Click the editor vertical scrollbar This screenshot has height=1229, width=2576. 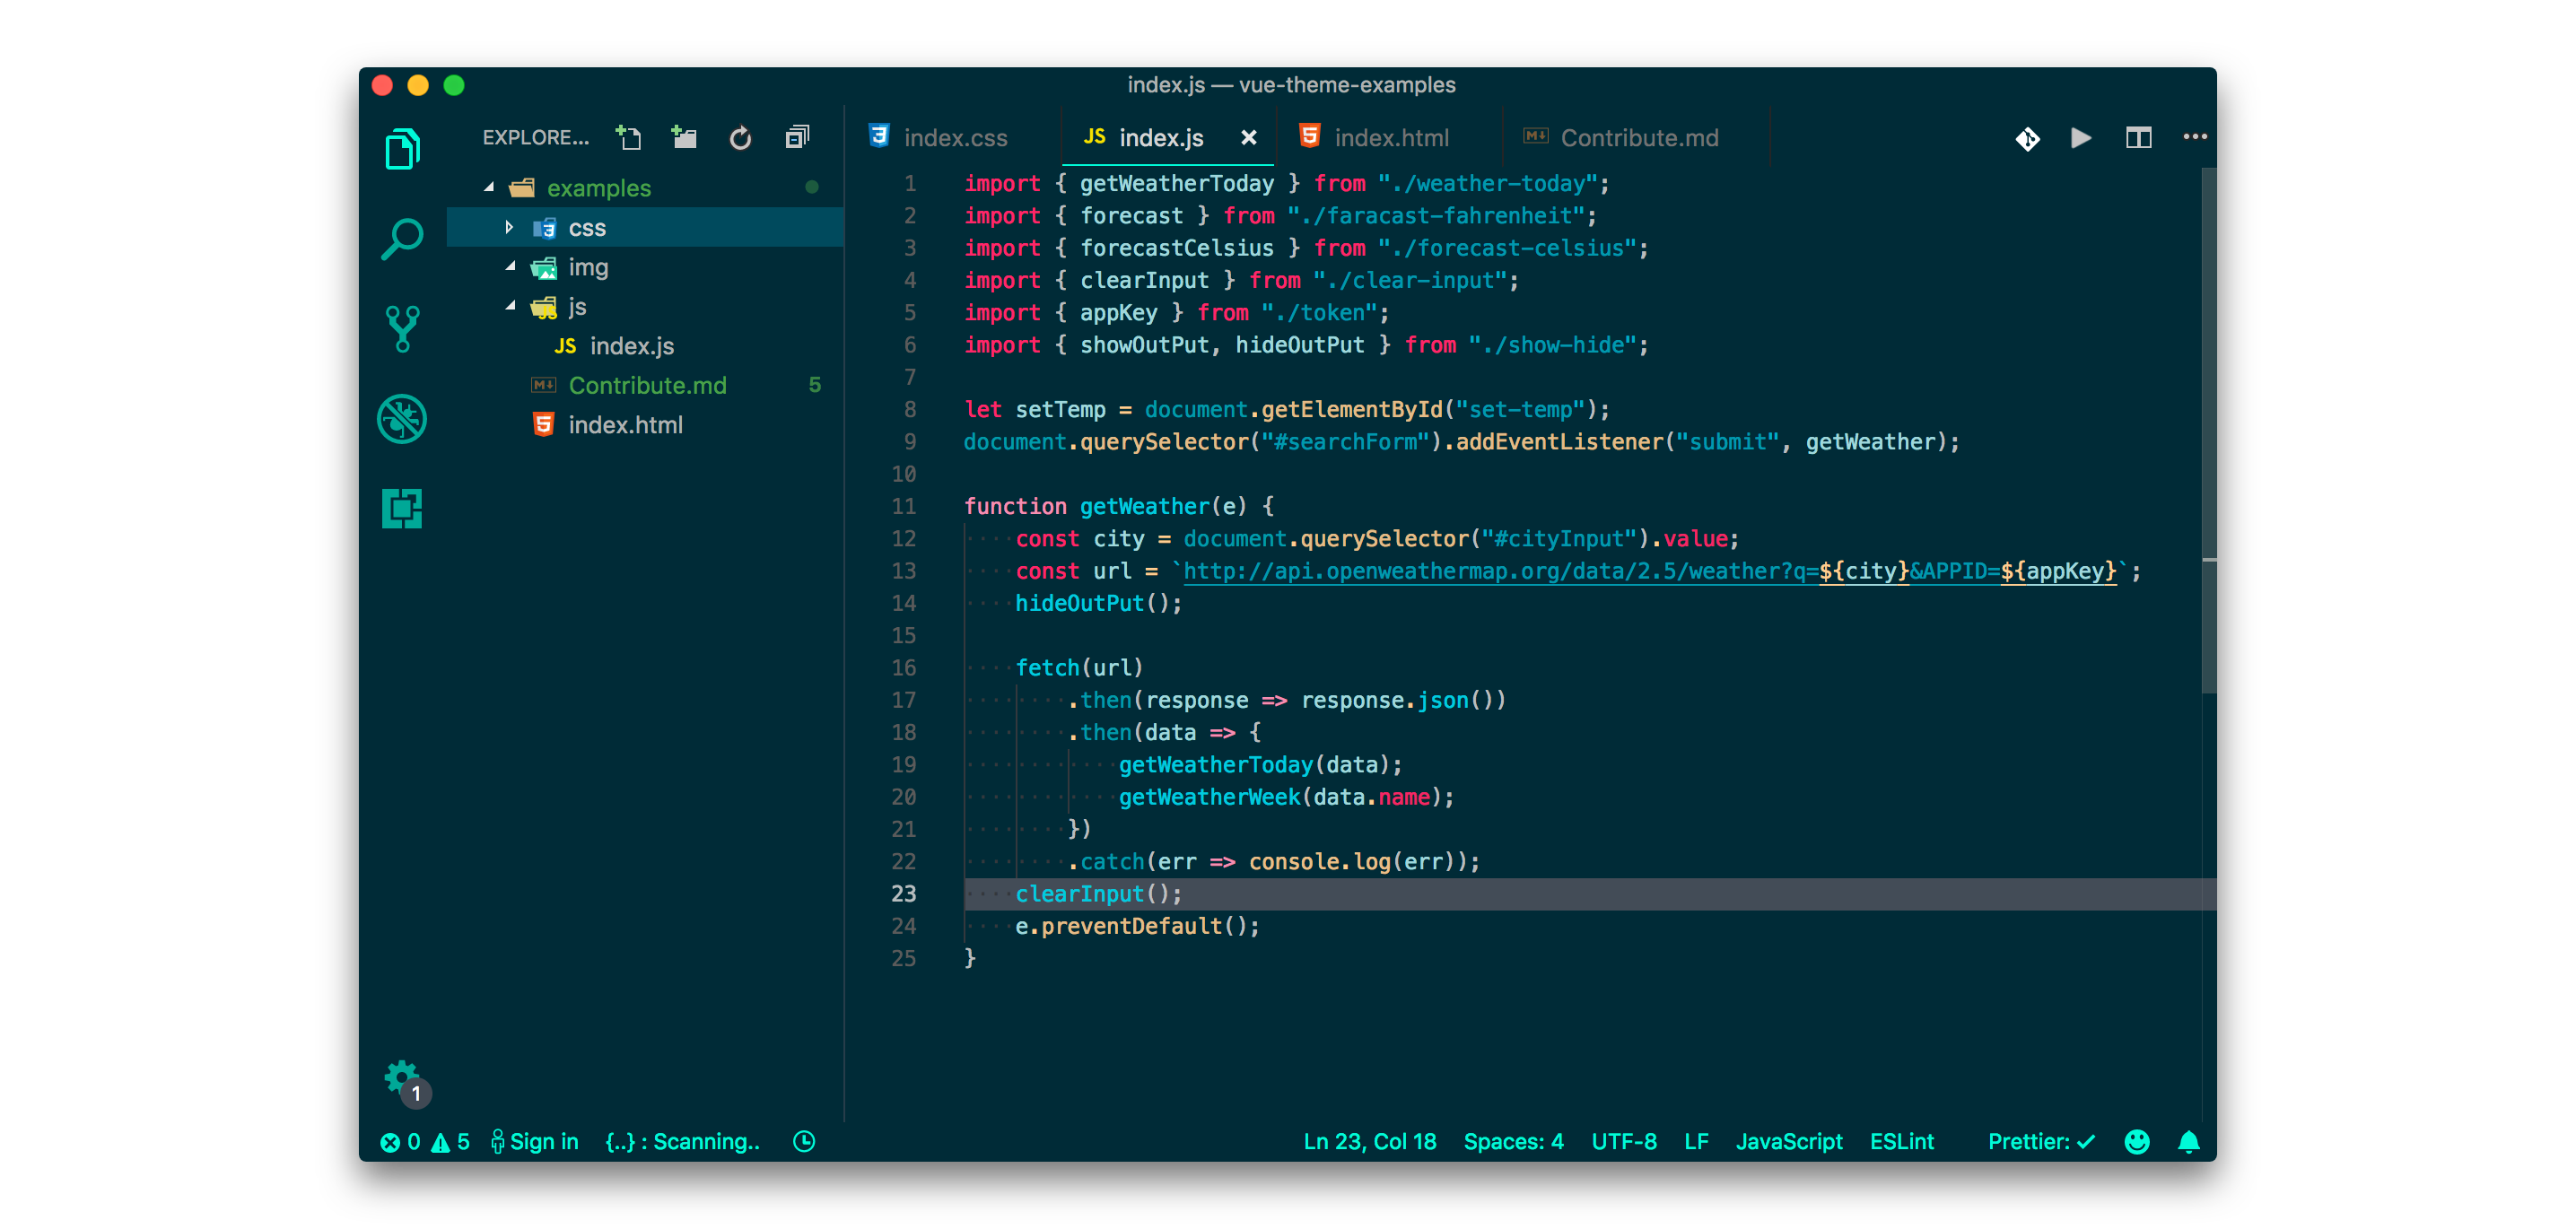2208,430
